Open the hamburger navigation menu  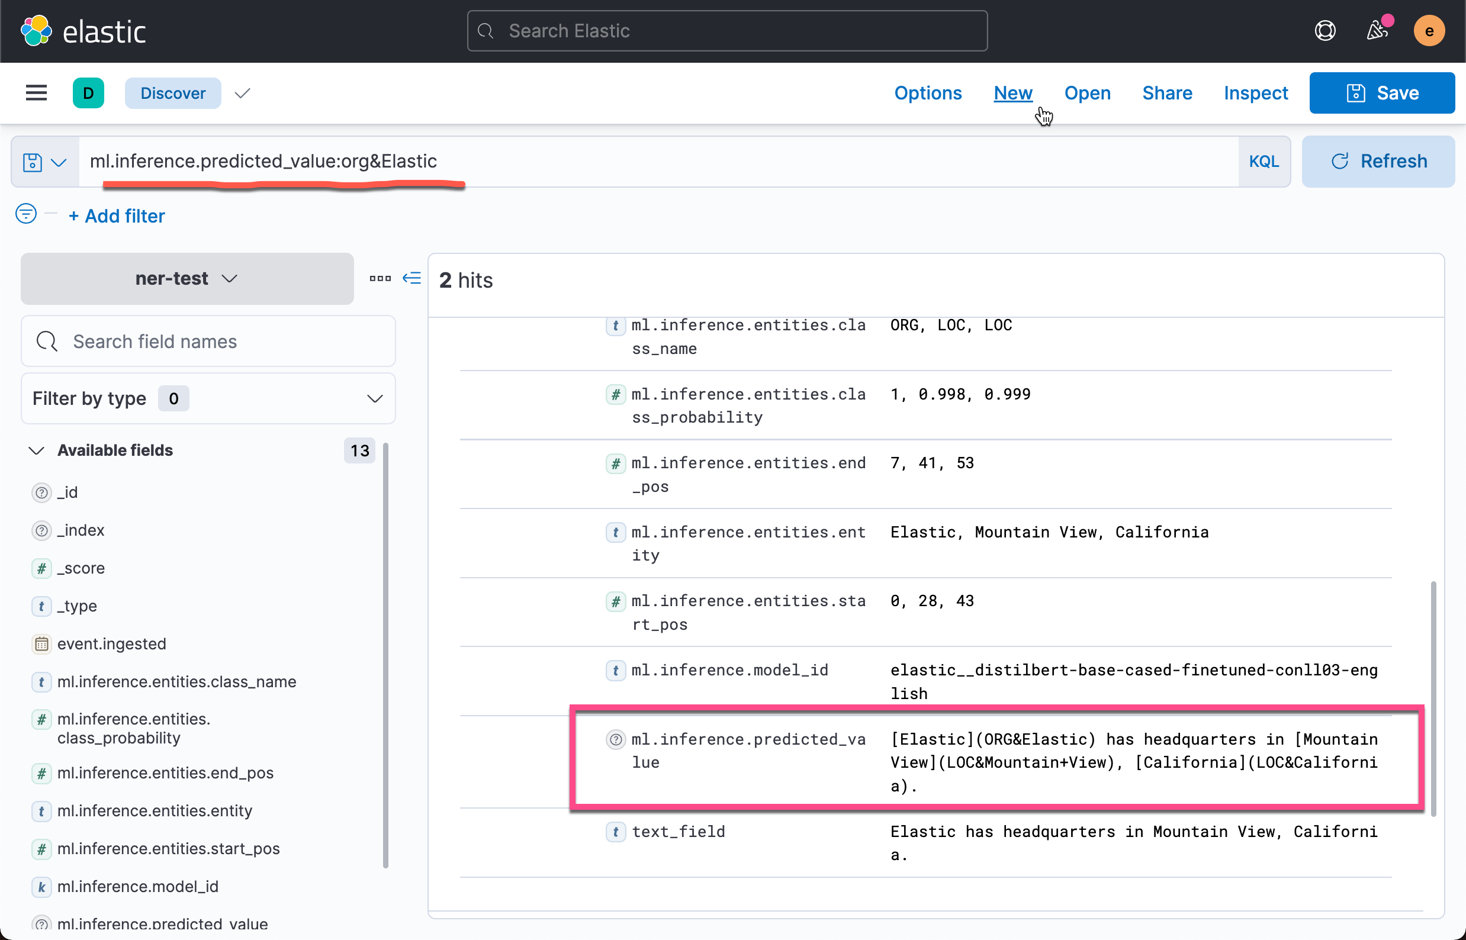36,93
